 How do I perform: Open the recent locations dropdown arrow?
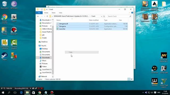(x=45, y=16)
